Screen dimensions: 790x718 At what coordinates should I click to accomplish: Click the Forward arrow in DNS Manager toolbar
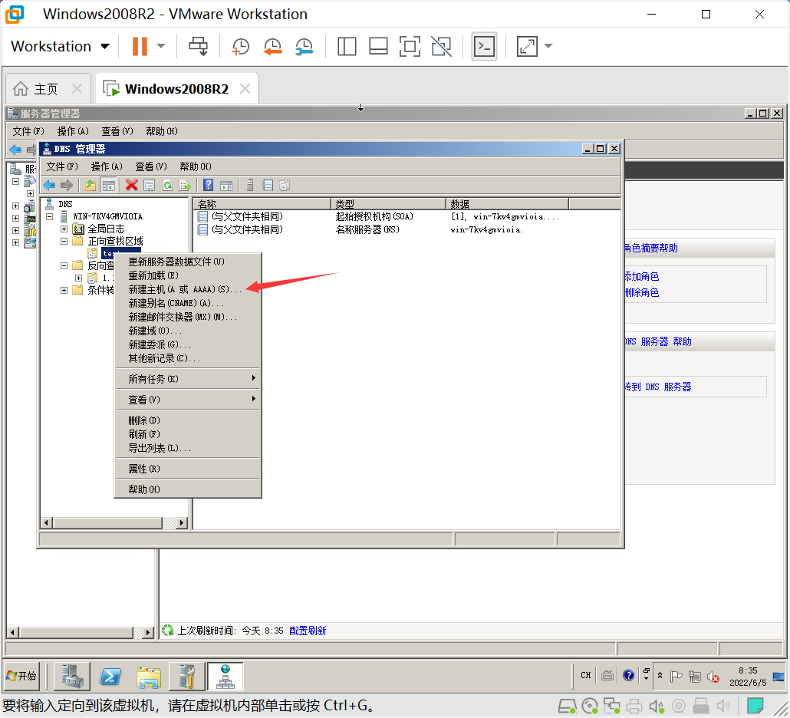pyautogui.click(x=67, y=186)
